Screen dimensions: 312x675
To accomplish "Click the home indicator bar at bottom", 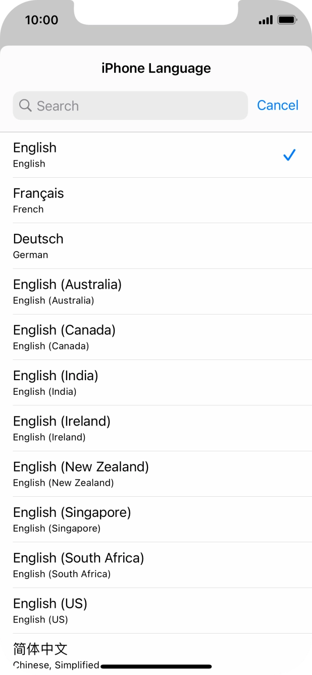I will click(x=156, y=666).
